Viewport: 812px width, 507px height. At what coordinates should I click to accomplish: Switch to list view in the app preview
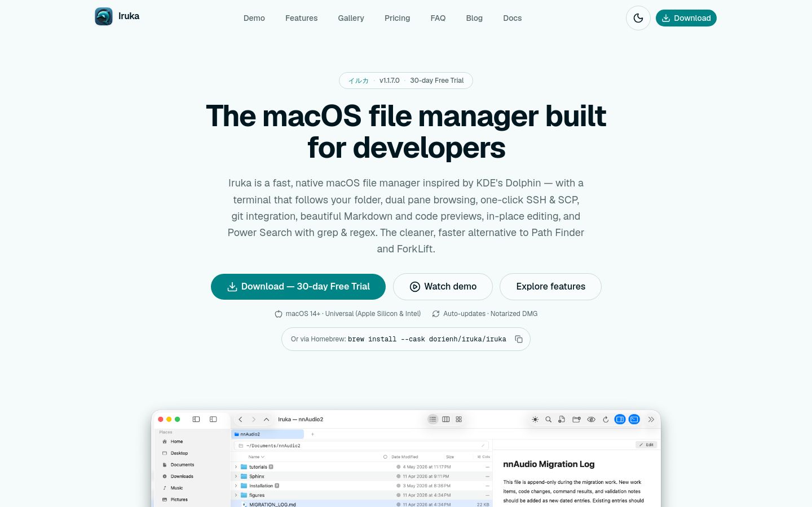click(x=433, y=419)
